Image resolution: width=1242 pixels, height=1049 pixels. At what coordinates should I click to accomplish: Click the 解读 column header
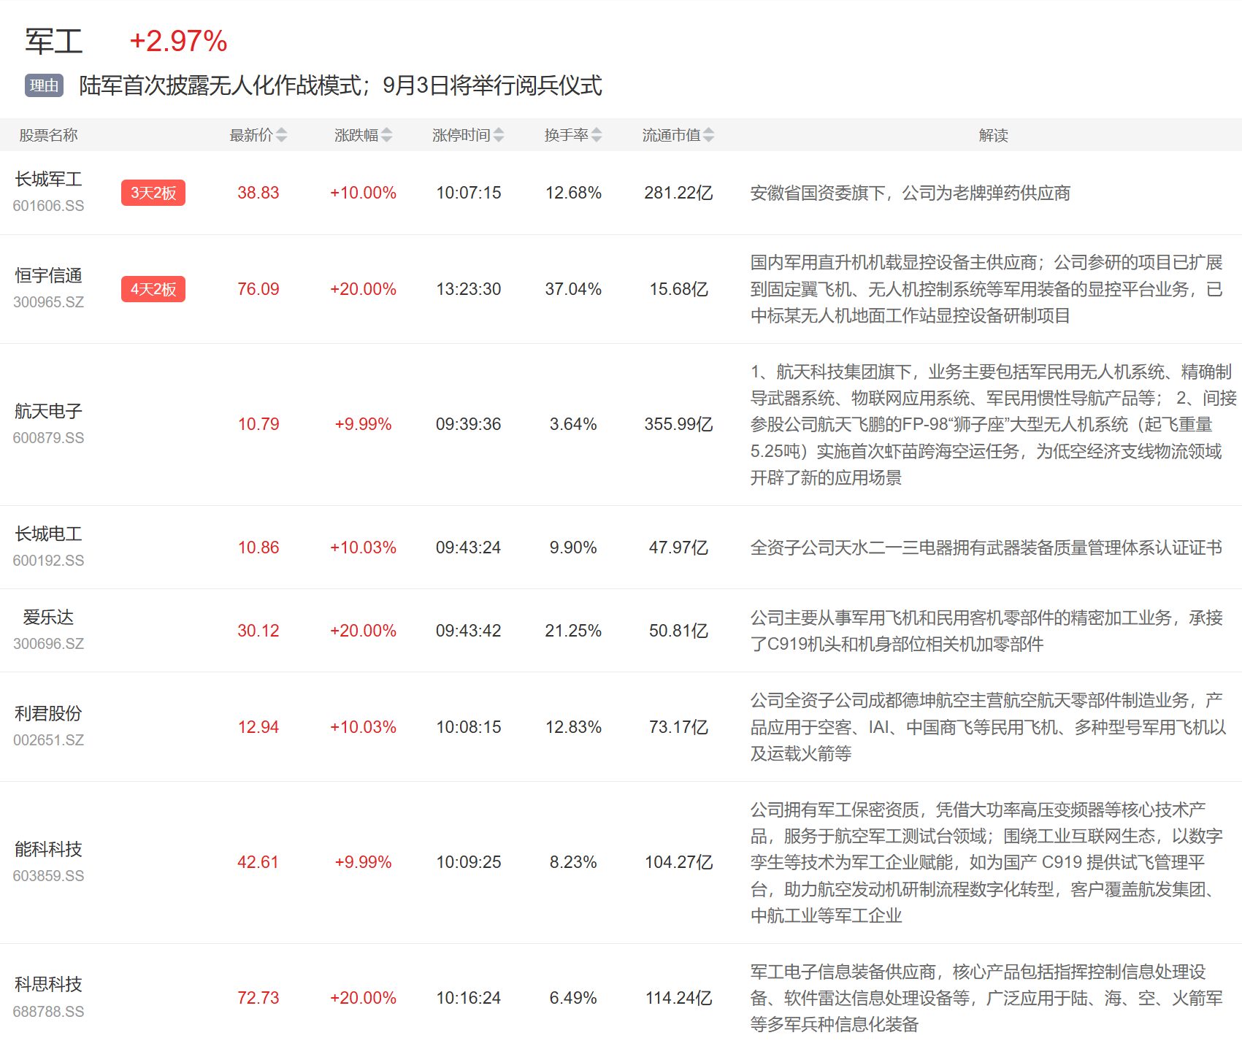[993, 135]
